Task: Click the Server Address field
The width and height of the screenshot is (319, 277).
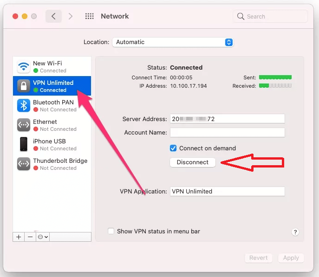Action: tap(228, 119)
